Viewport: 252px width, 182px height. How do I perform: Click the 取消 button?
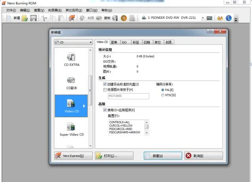(x=204, y=156)
